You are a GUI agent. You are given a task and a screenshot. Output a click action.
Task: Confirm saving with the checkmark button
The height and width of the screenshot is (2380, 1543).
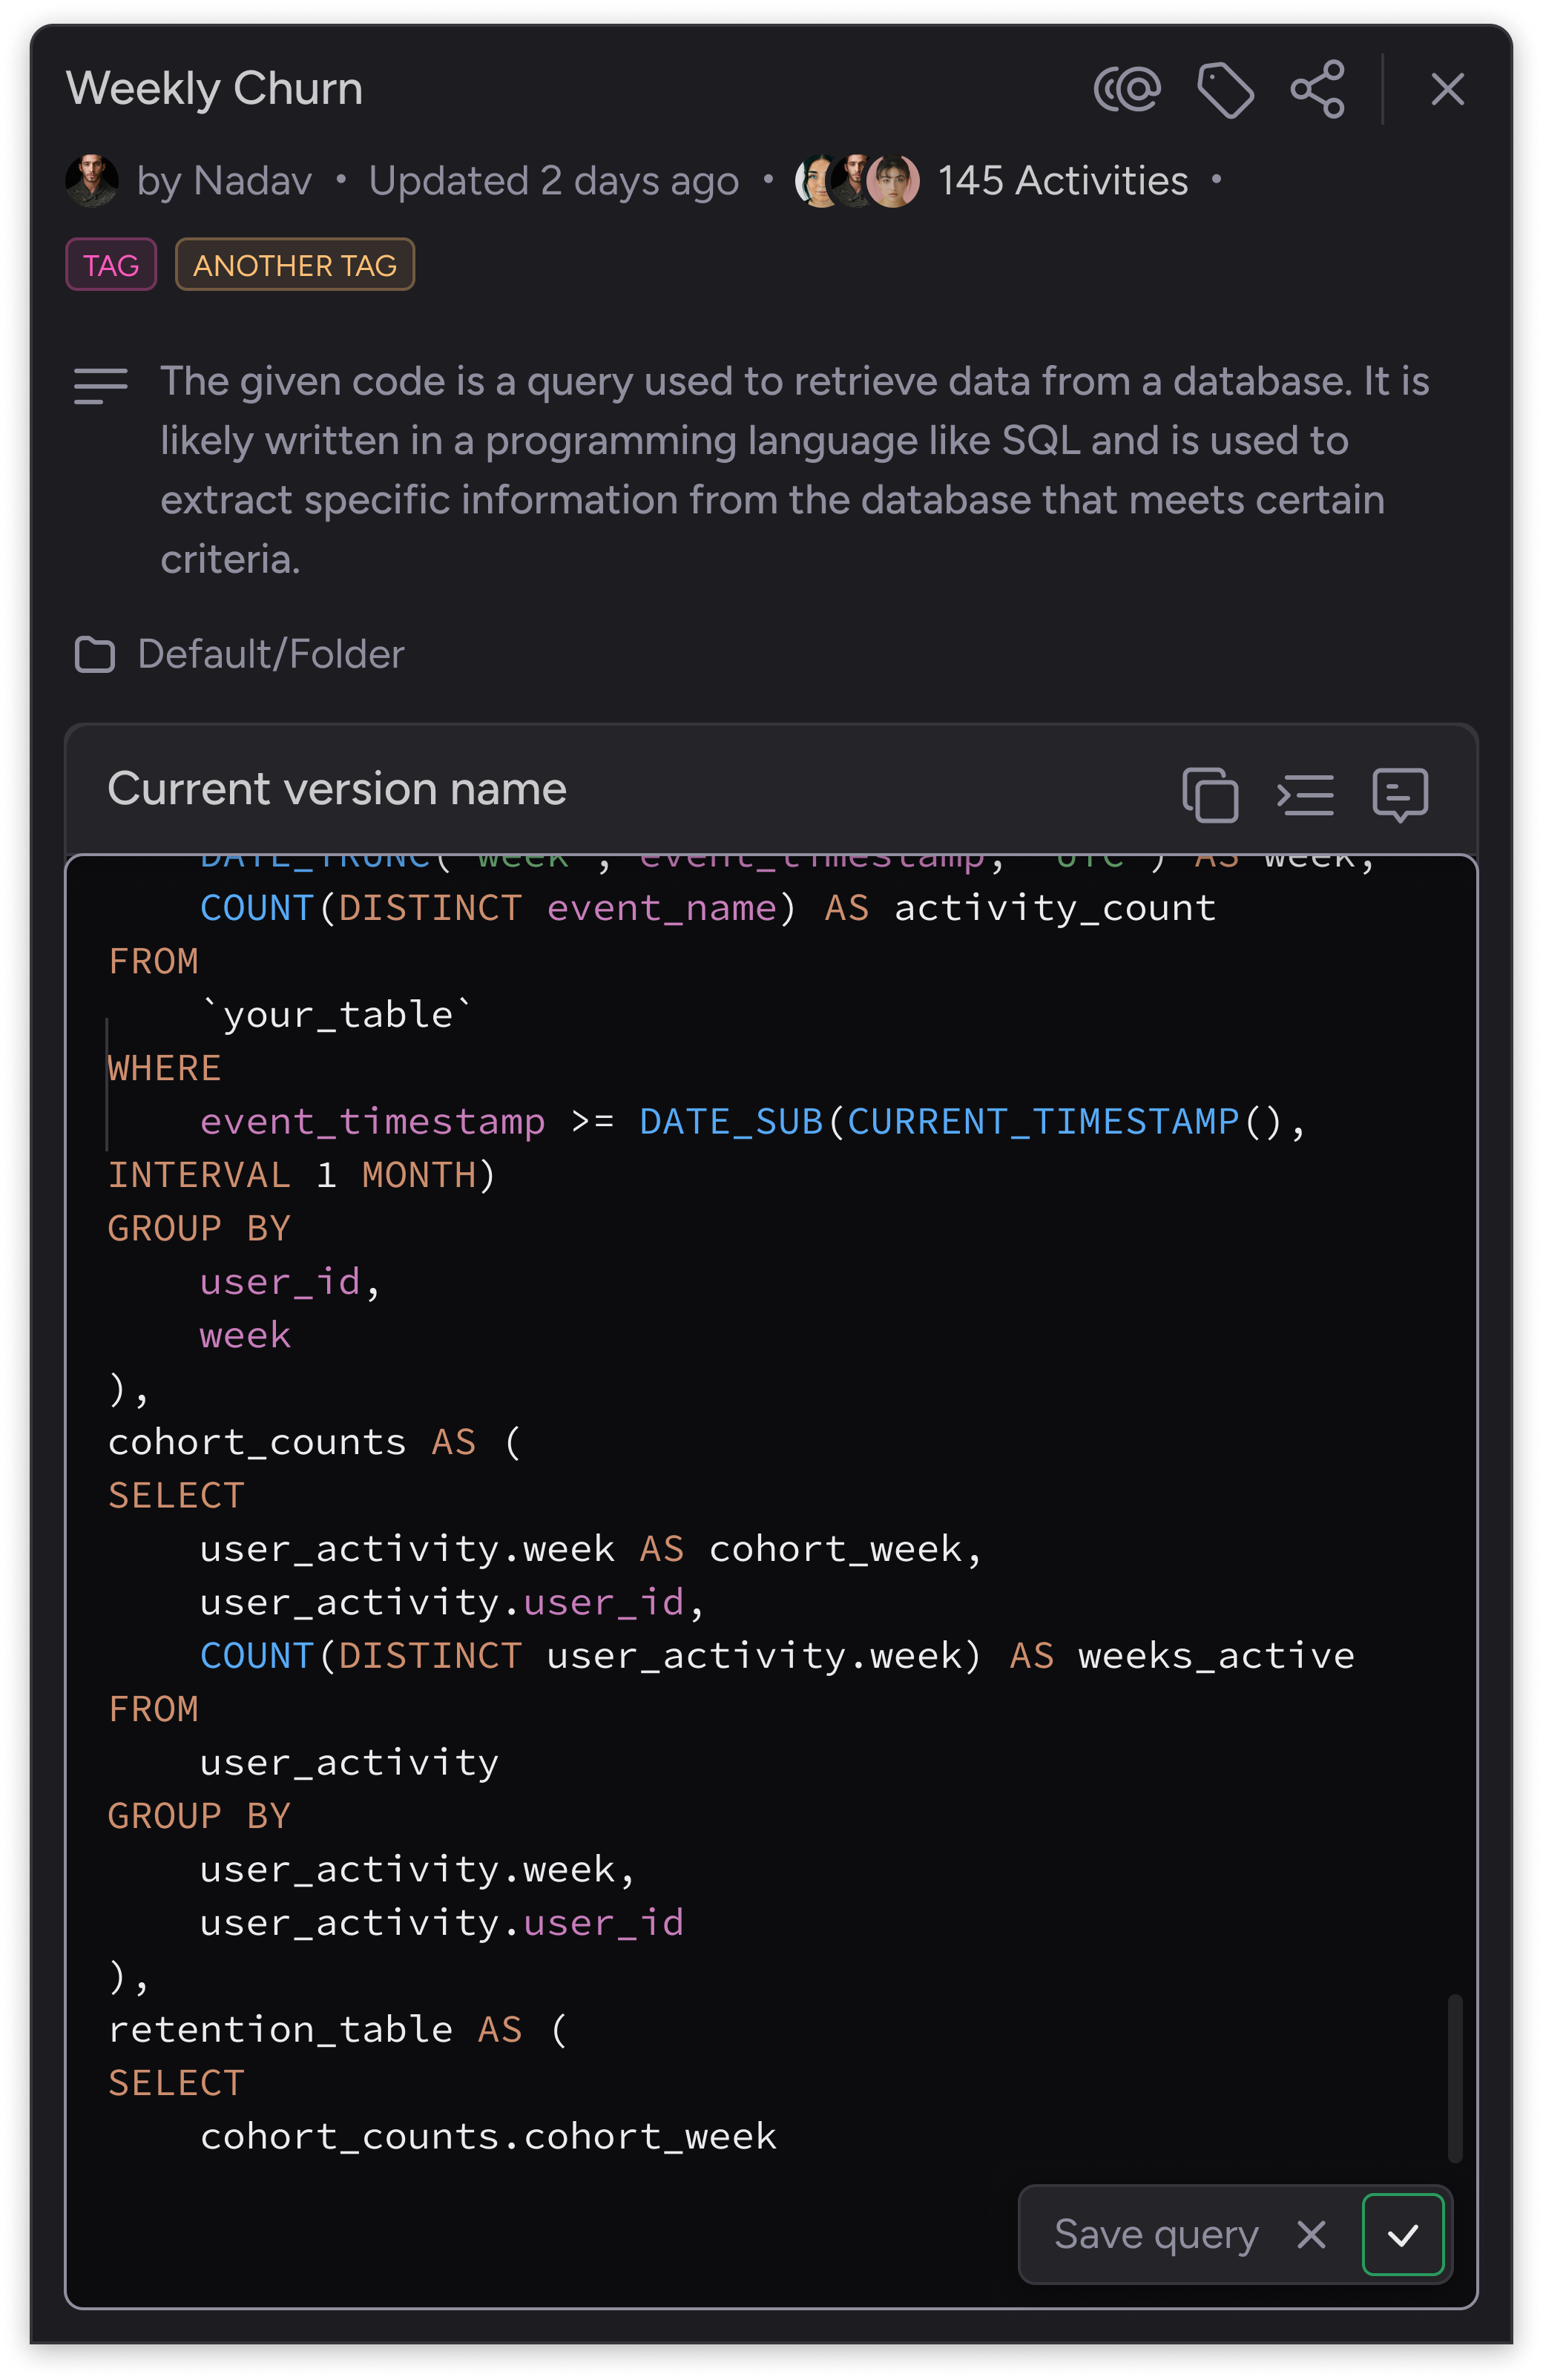[1404, 2235]
